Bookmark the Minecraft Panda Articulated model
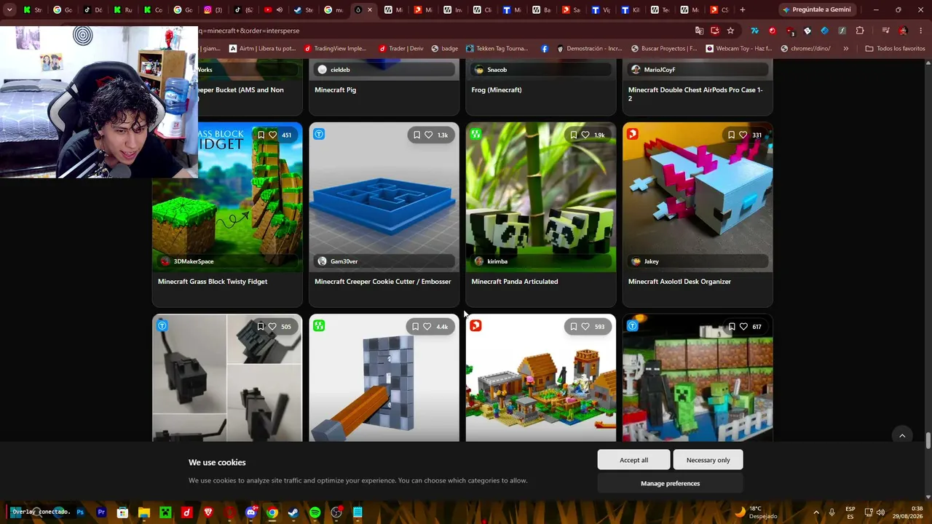Screen dimensions: 932x524 (574, 135)
